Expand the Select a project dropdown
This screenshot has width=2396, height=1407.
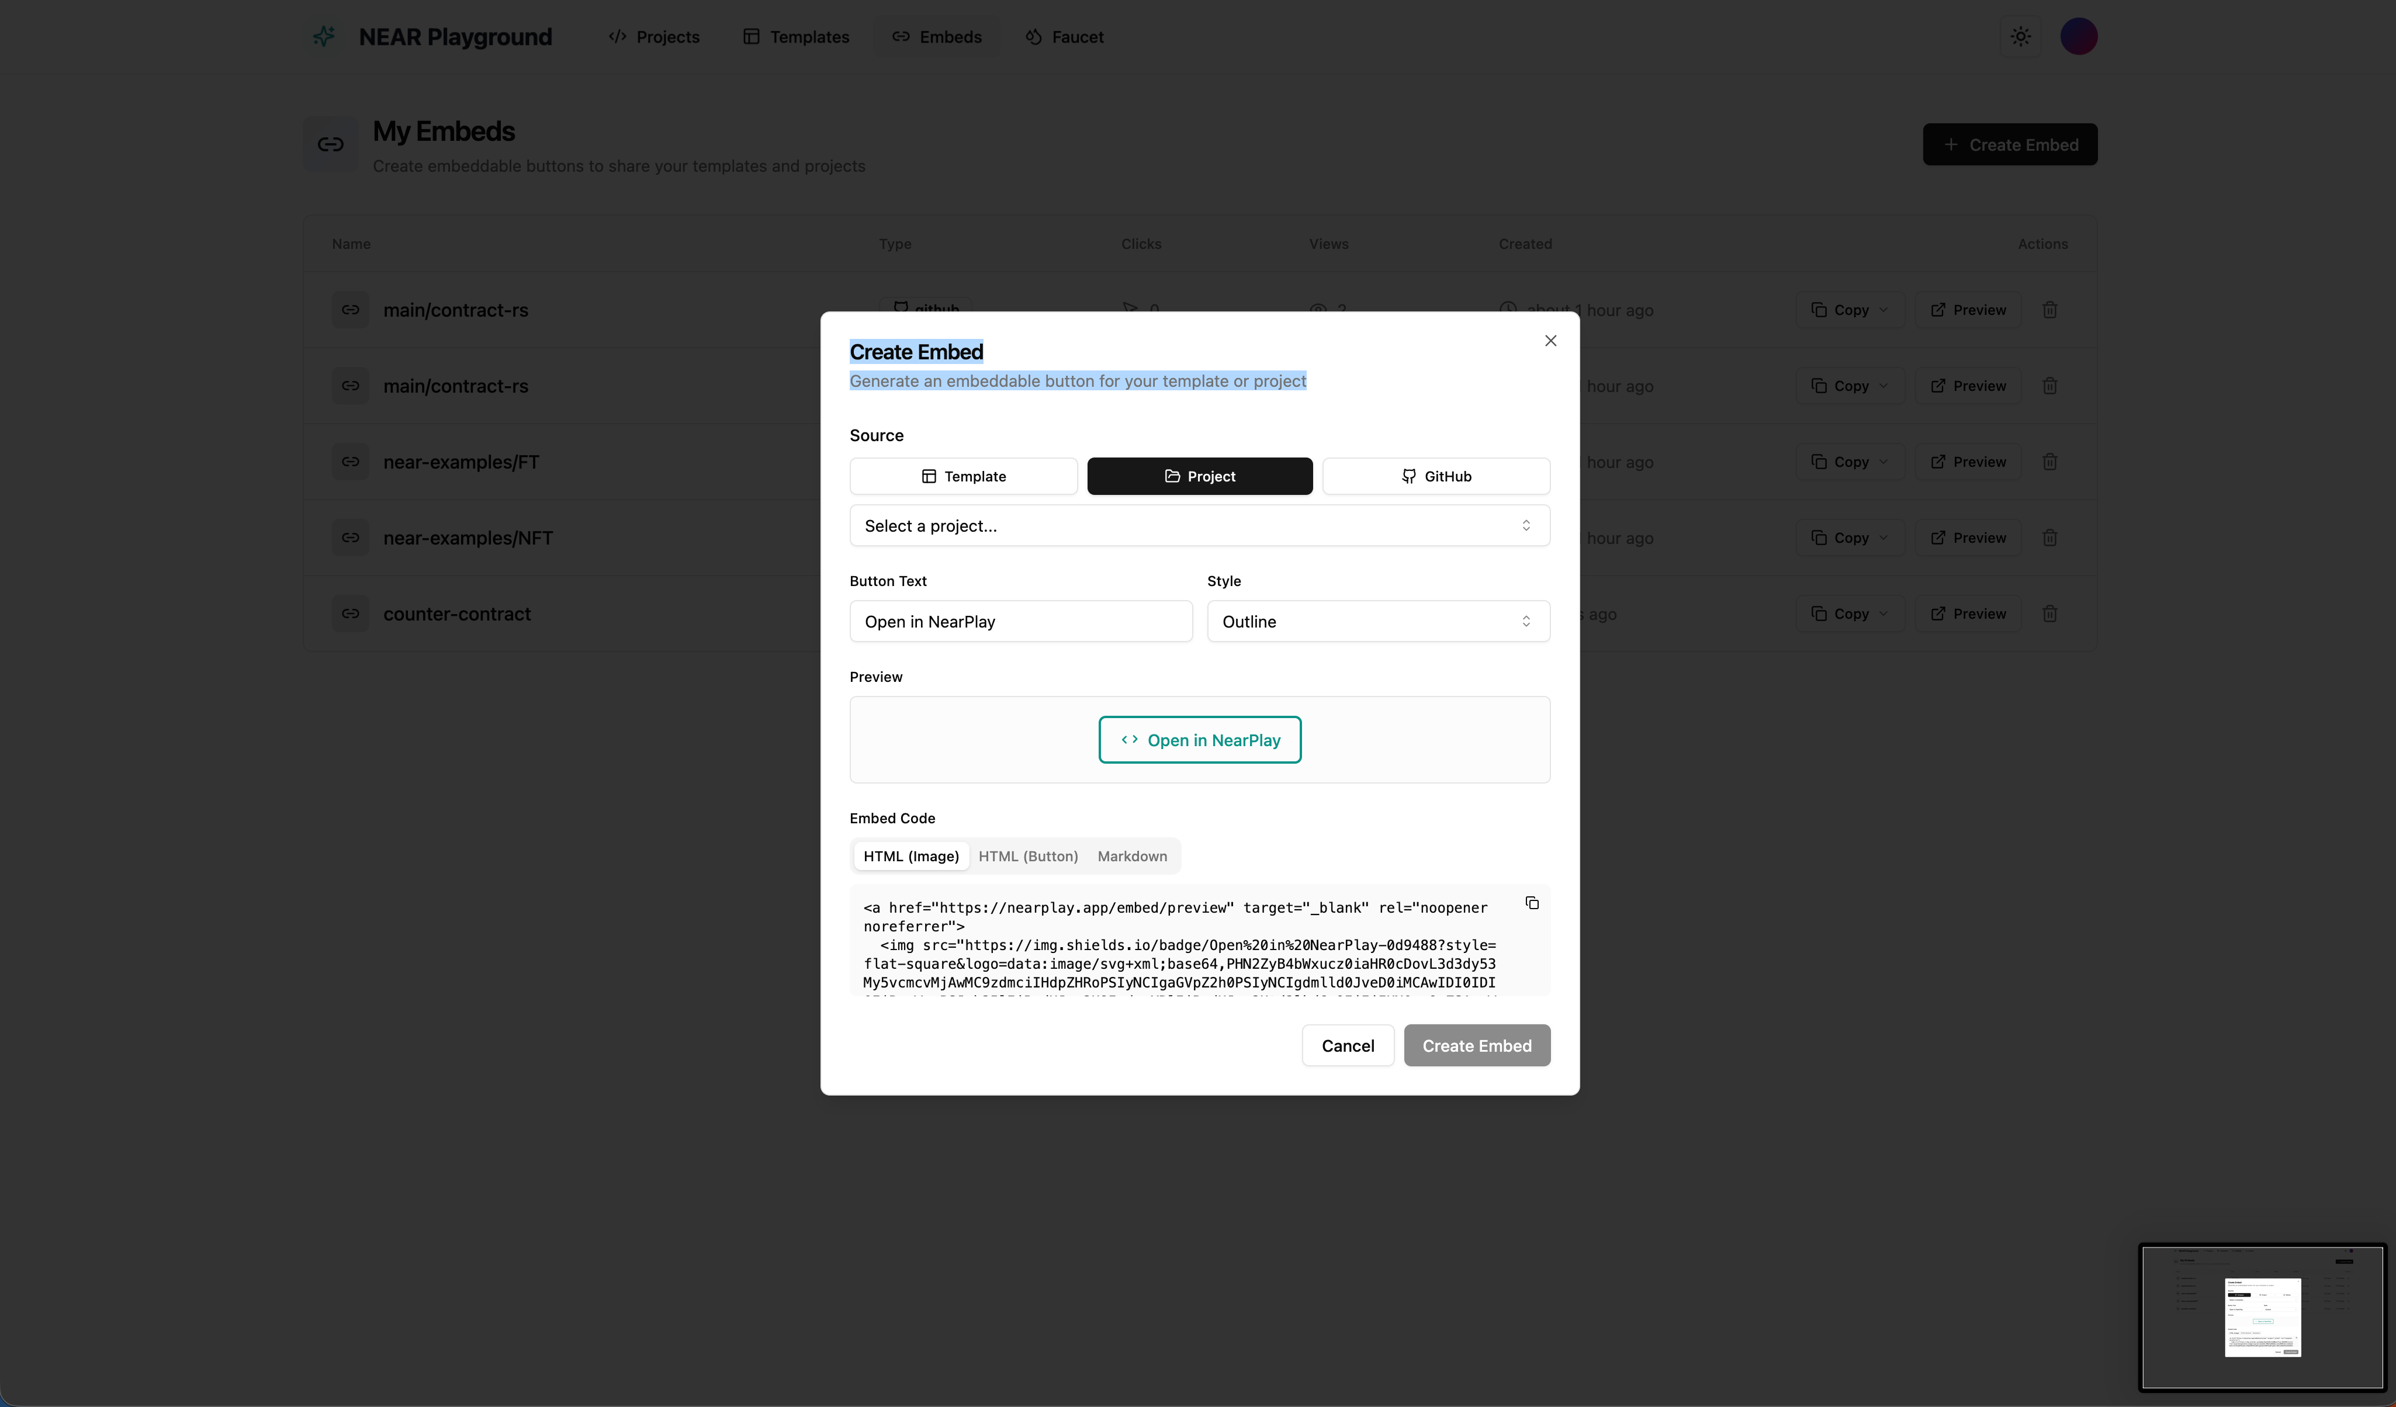(x=1200, y=526)
